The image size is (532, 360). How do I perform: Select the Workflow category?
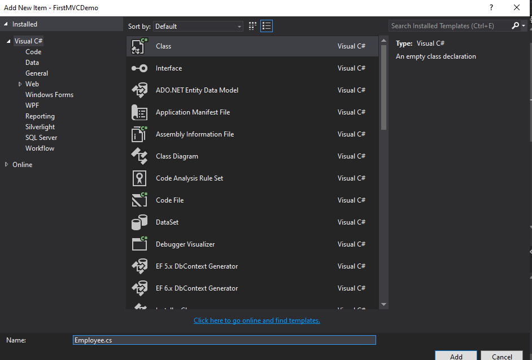pos(40,148)
